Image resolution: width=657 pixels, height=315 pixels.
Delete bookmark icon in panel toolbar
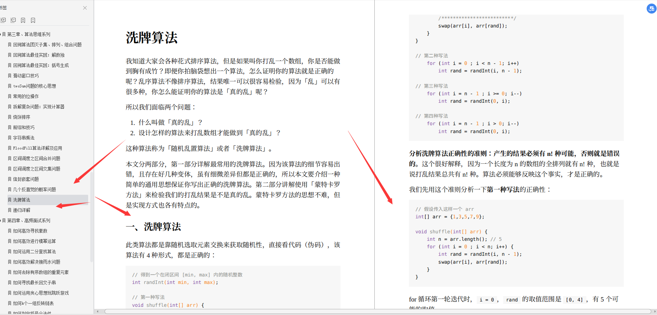33,20
